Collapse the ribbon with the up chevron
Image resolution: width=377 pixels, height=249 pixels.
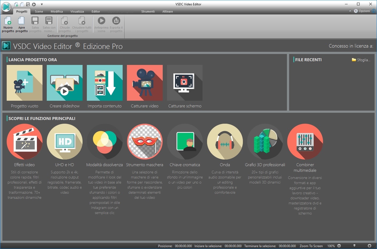(x=350, y=11)
